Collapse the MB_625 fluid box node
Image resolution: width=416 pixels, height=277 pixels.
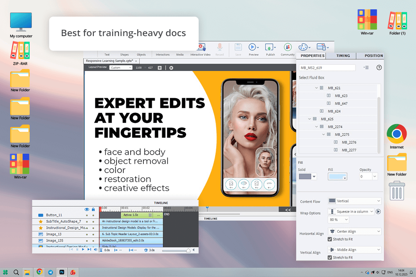(x=309, y=119)
